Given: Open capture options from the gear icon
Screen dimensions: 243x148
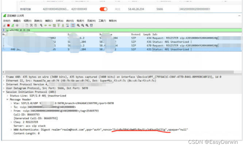Looking at the screenshot, I should (x=17, y=25).
